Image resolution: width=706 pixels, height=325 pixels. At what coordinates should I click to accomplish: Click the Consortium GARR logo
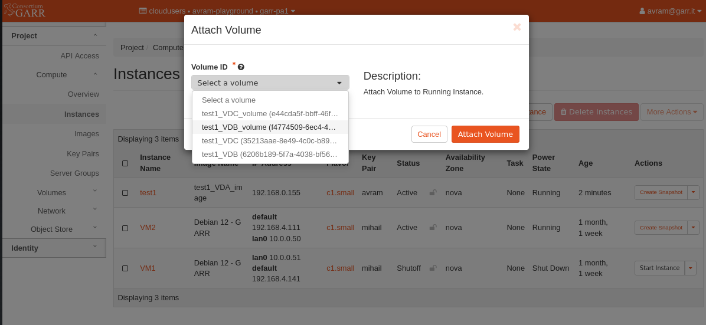tap(25, 9)
